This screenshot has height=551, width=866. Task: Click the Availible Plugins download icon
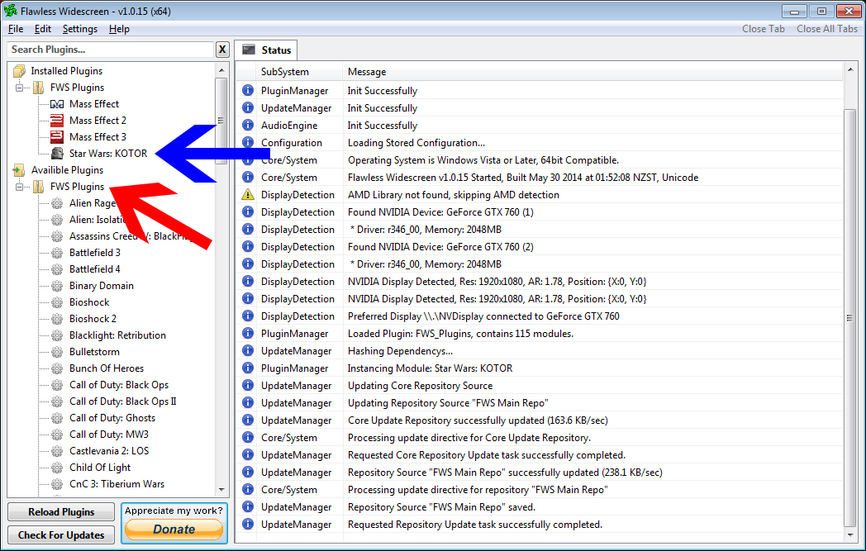(19, 170)
